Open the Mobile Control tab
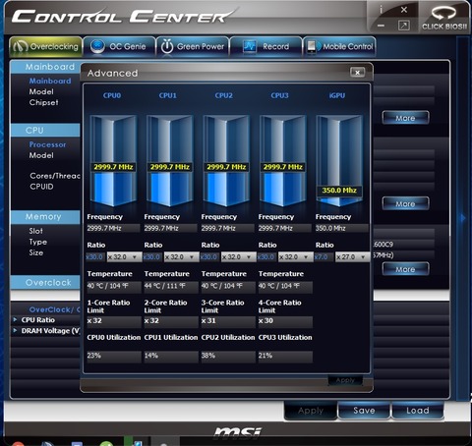 [339, 46]
